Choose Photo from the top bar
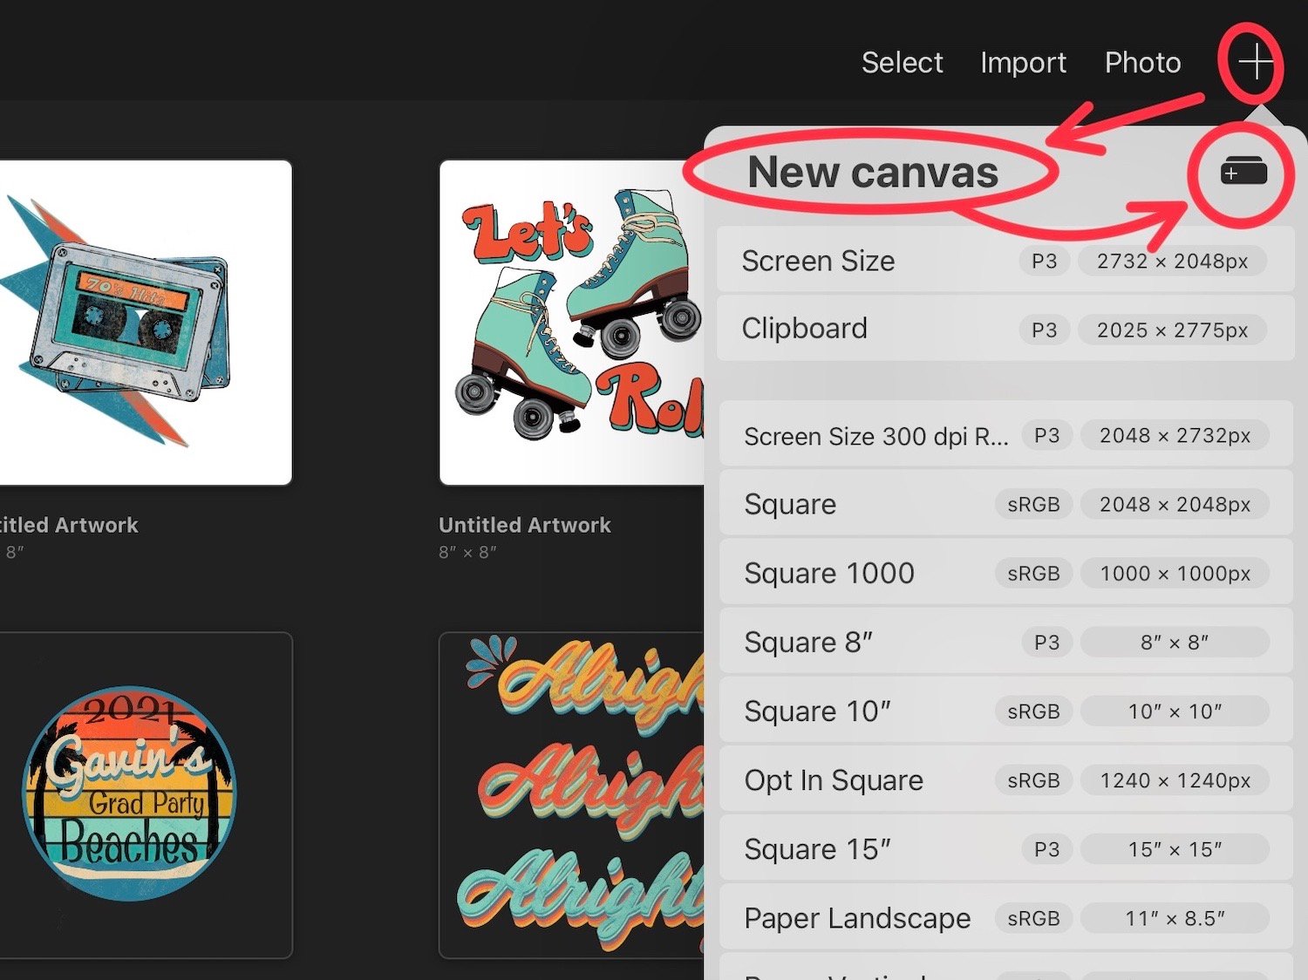The width and height of the screenshot is (1308, 980). pos(1142,63)
